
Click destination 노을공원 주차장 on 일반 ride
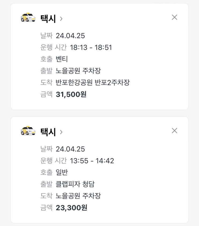pyautogui.click(x=78, y=196)
